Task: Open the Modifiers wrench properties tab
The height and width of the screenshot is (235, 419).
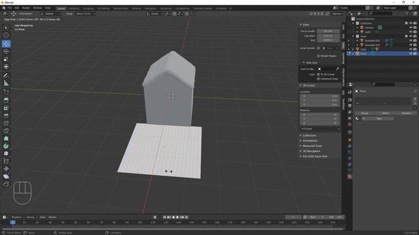Action: point(350,146)
